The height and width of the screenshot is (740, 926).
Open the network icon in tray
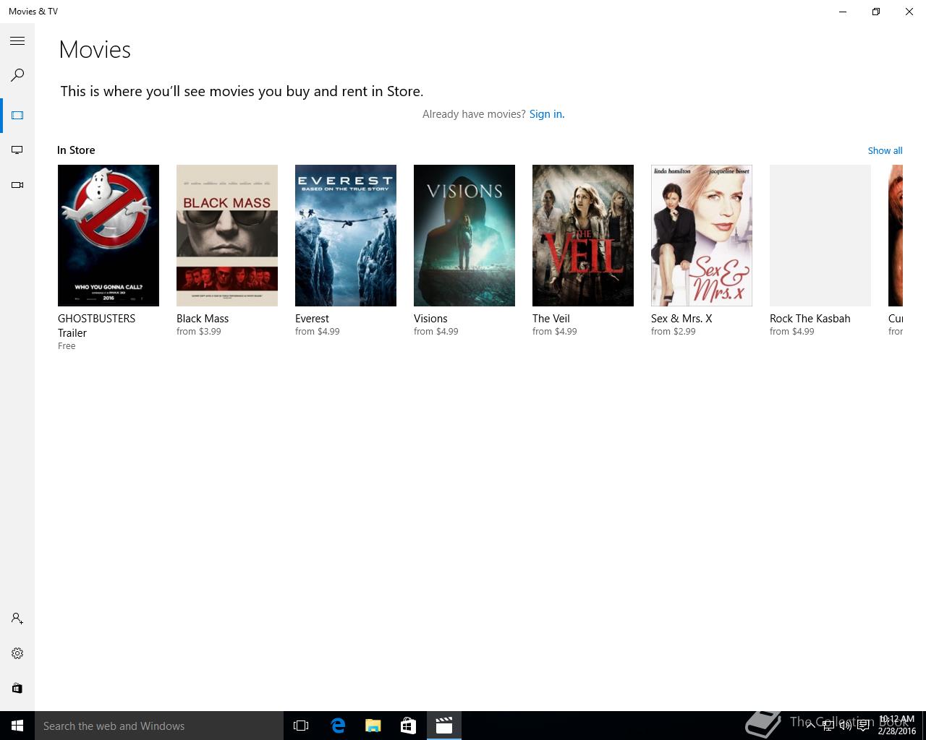click(x=828, y=726)
